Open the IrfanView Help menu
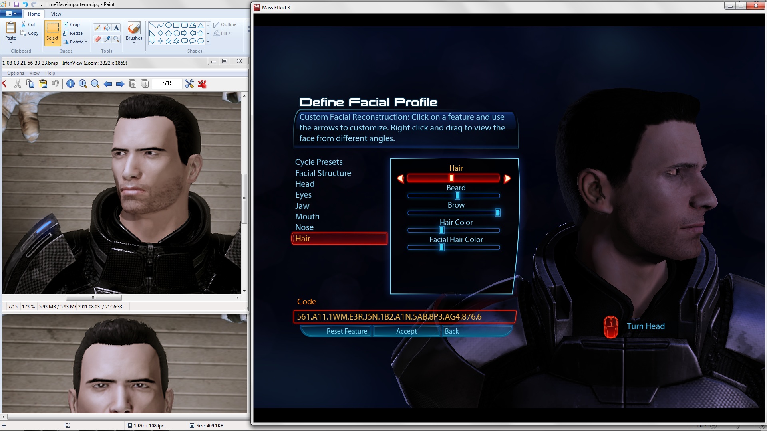The width and height of the screenshot is (767, 431). pyautogui.click(x=50, y=73)
